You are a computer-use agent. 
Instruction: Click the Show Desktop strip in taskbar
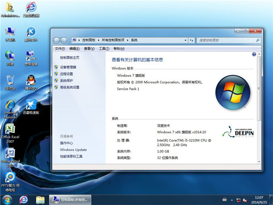(x=271, y=200)
